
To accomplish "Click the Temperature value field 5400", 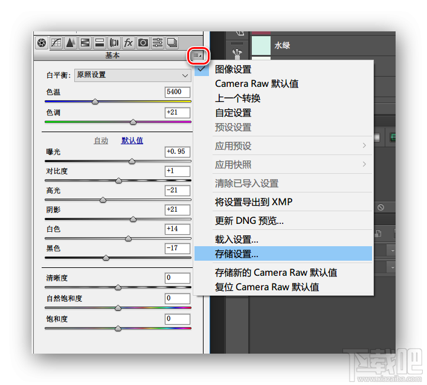I will click(x=178, y=92).
